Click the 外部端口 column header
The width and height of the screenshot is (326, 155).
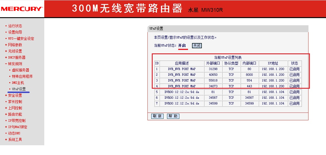pos(213,63)
